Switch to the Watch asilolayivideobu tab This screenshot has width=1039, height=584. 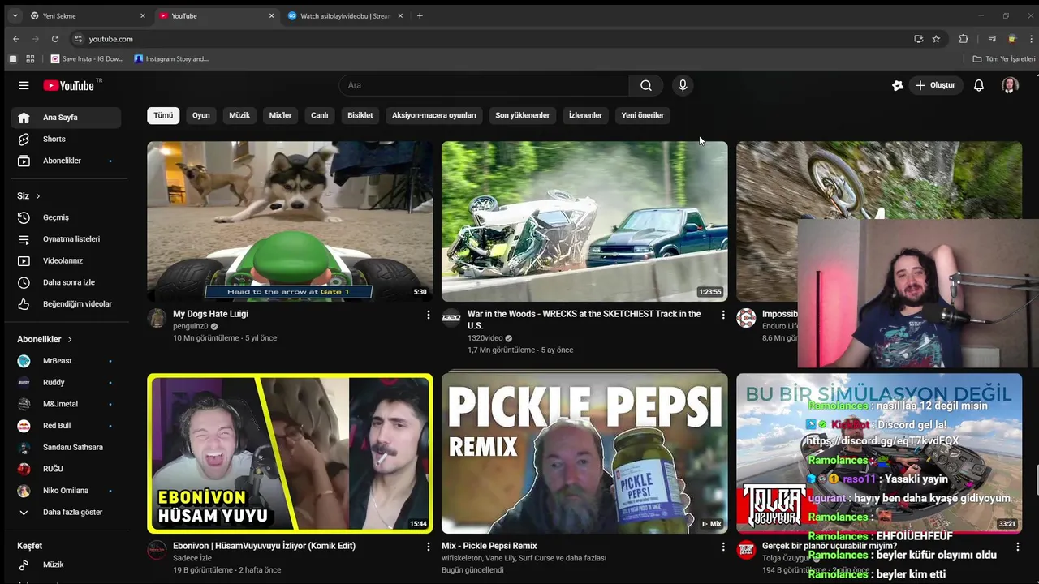345,15
